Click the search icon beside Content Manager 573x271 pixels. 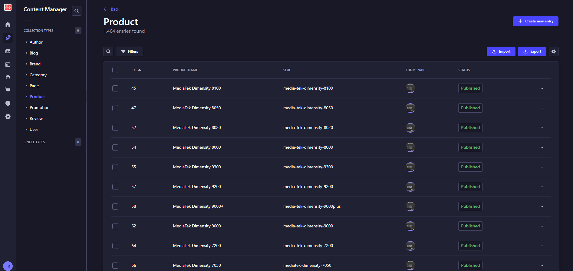(x=77, y=11)
